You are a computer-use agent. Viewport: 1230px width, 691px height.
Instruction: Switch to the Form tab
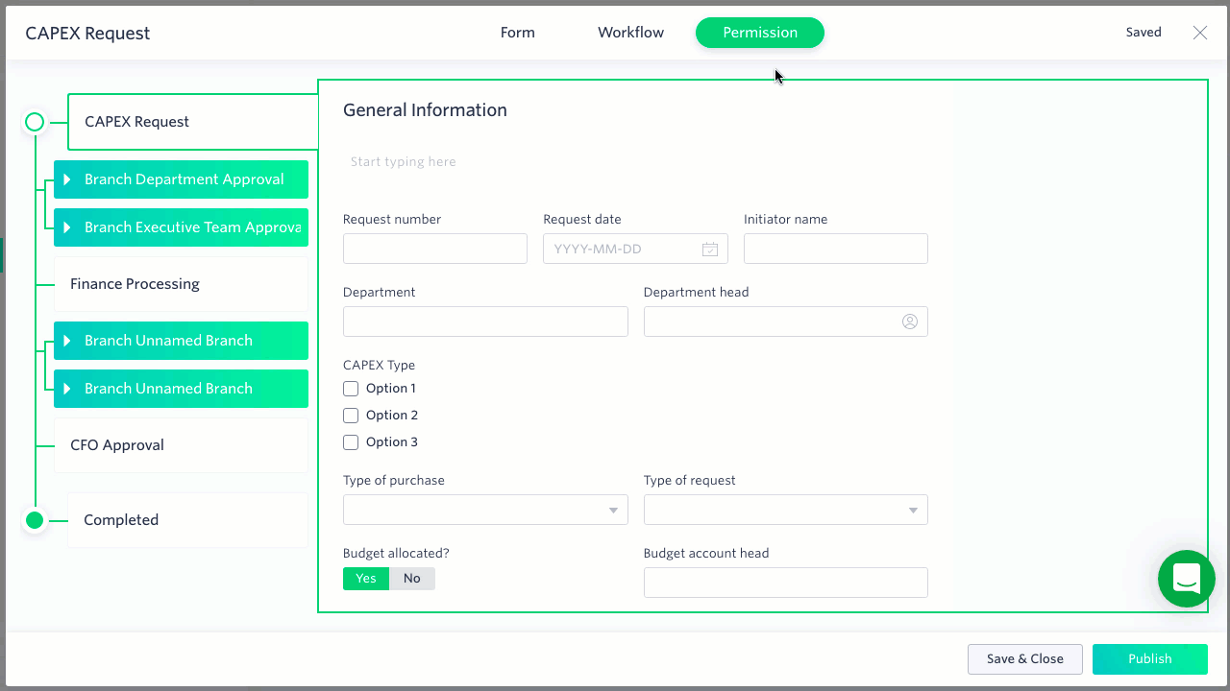[x=518, y=33]
